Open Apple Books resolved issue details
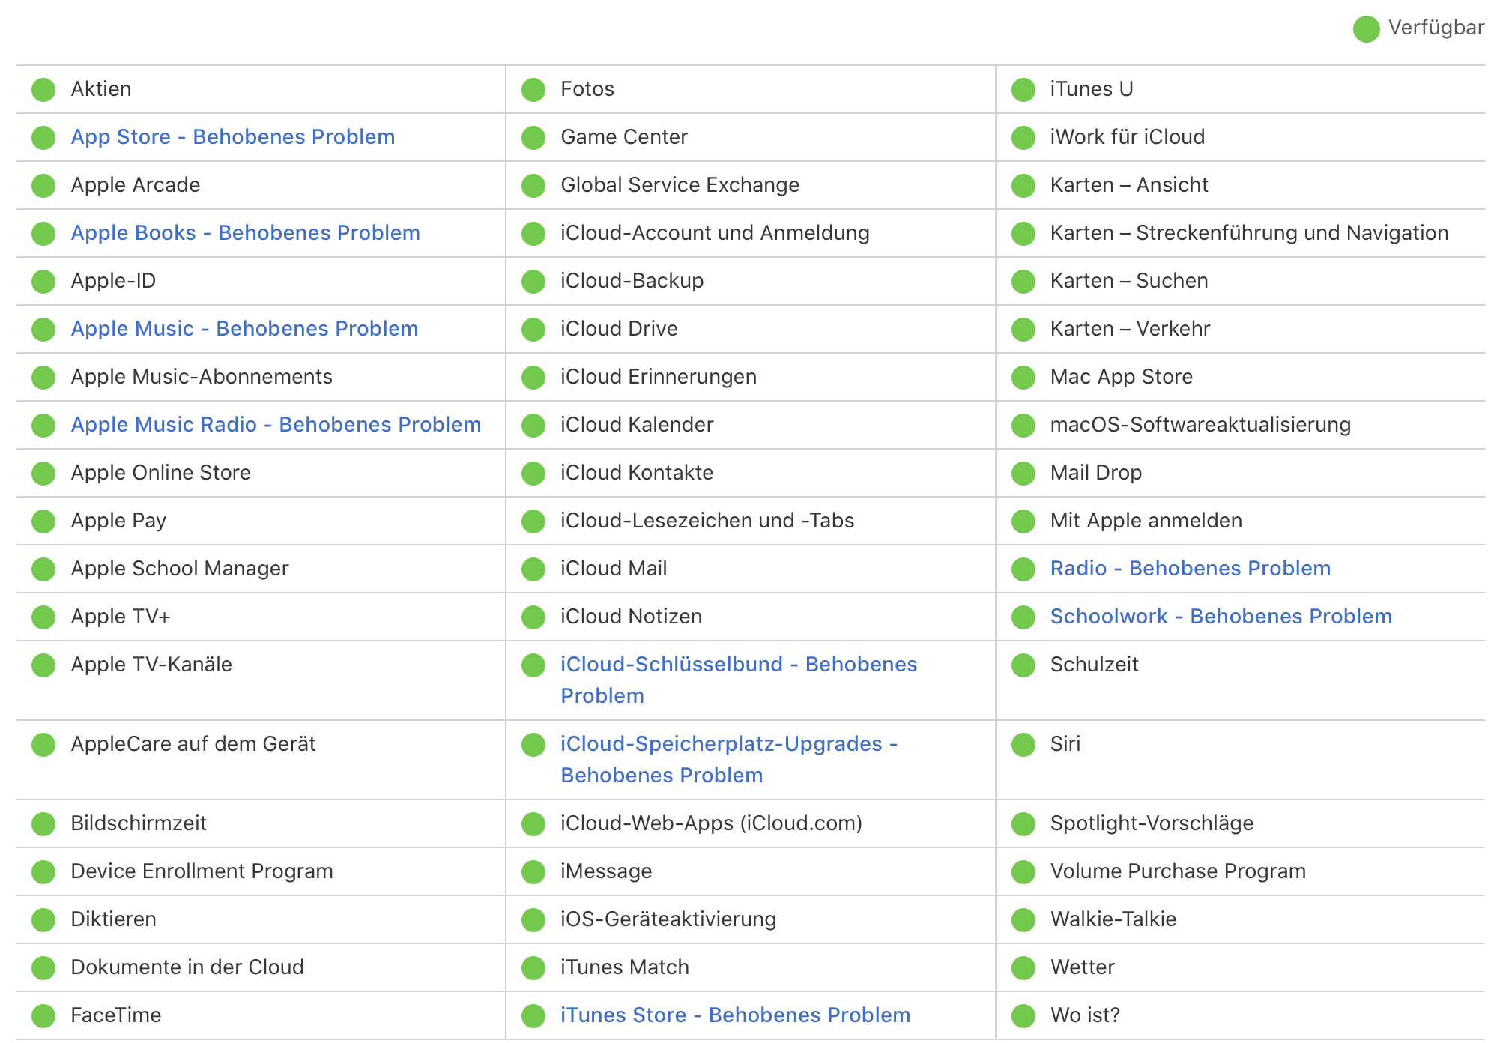 pyautogui.click(x=245, y=233)
